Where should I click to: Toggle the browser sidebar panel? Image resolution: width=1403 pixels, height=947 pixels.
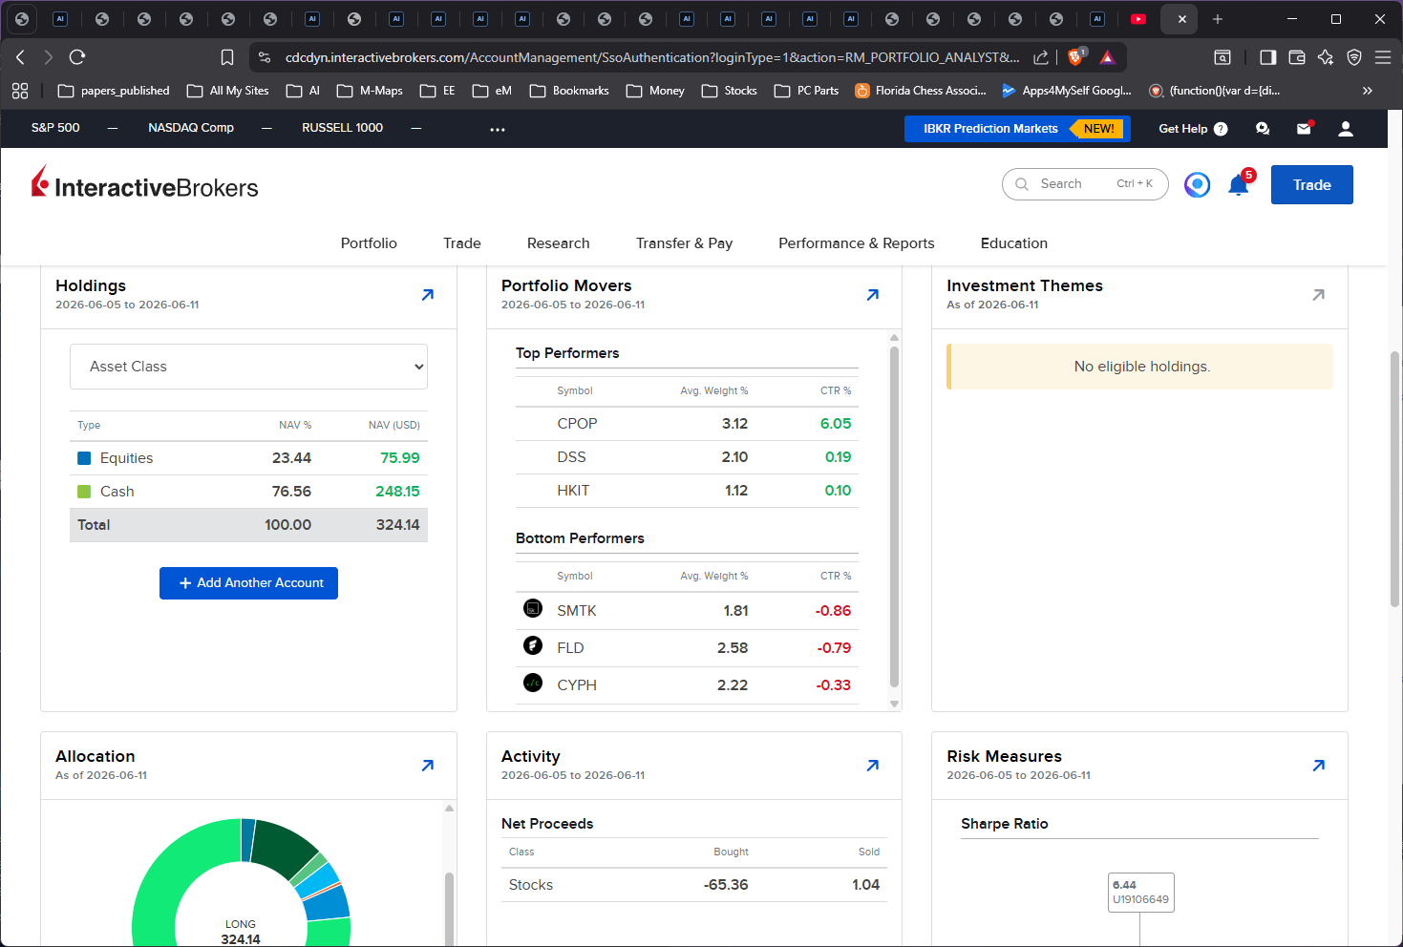(x=1268, y=57)
